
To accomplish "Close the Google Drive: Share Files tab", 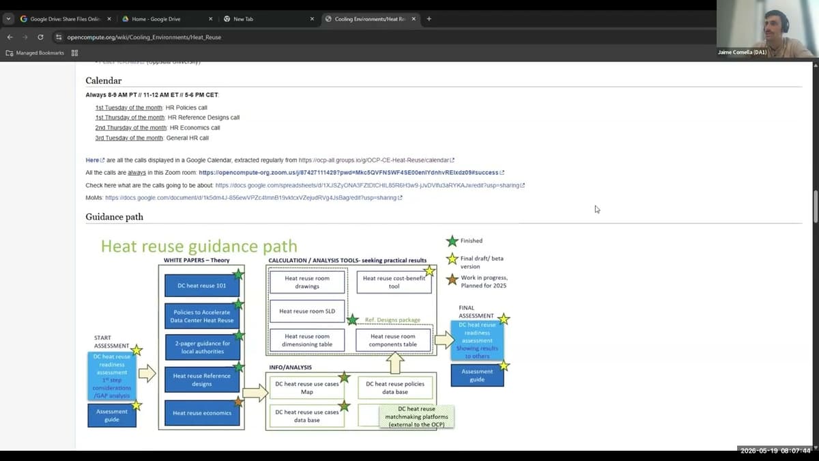I will tap(109, 19).
